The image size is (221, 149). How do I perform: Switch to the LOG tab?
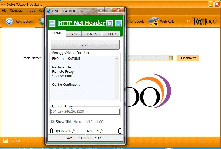click(x=73, y=34)
